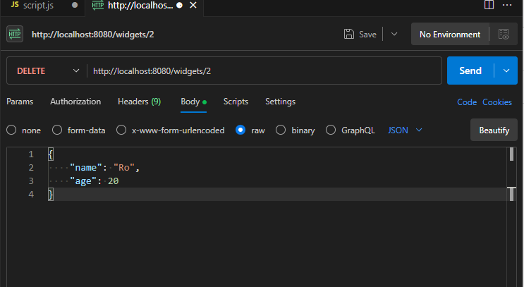524x287 pixels.
Task: Select the binary body option
Action: click(281, 130)
